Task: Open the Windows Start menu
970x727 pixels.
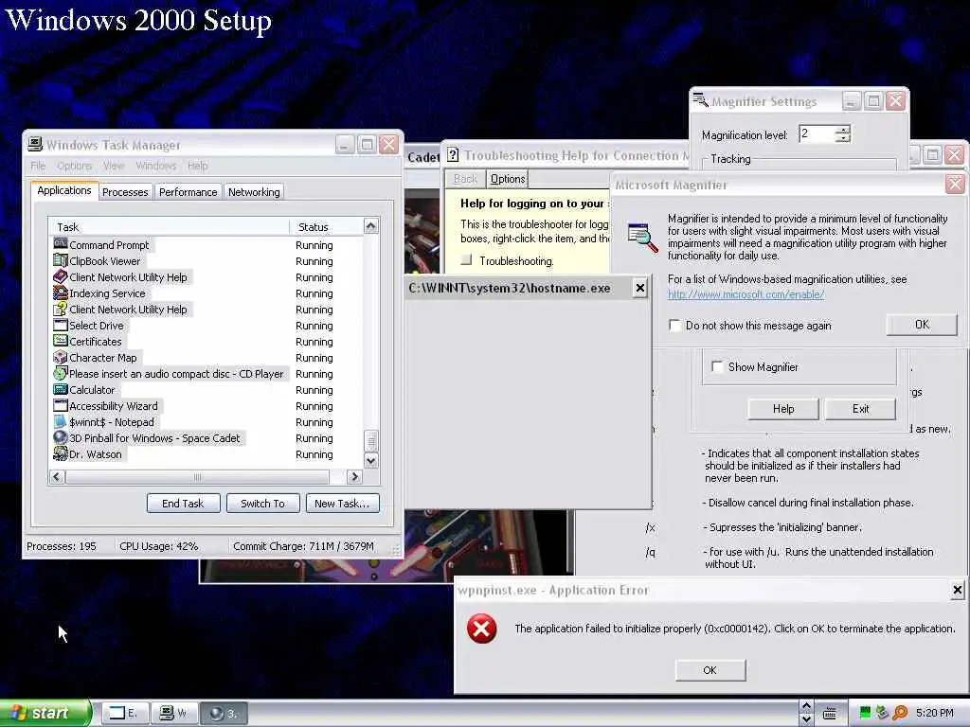Action: pos(45,713)
